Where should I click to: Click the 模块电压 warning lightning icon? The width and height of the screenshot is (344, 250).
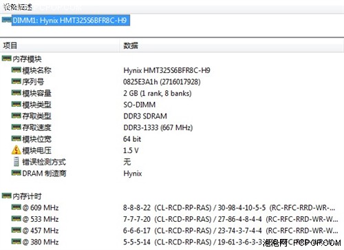(x=16, y=150)
